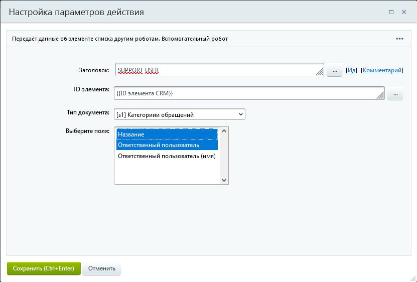Select Ответственный пользователь (имя) option
Screen dimensions: 417x282
(x=167, y=156)
